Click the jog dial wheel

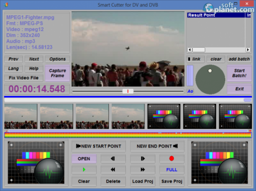[210, 79]
